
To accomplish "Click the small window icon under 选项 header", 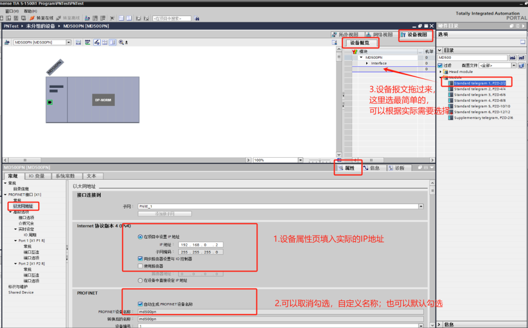I will tap(523, 42).
